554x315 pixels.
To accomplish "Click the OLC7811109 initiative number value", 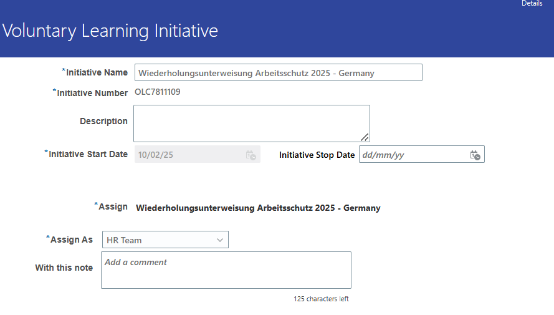I will [158, 92].
